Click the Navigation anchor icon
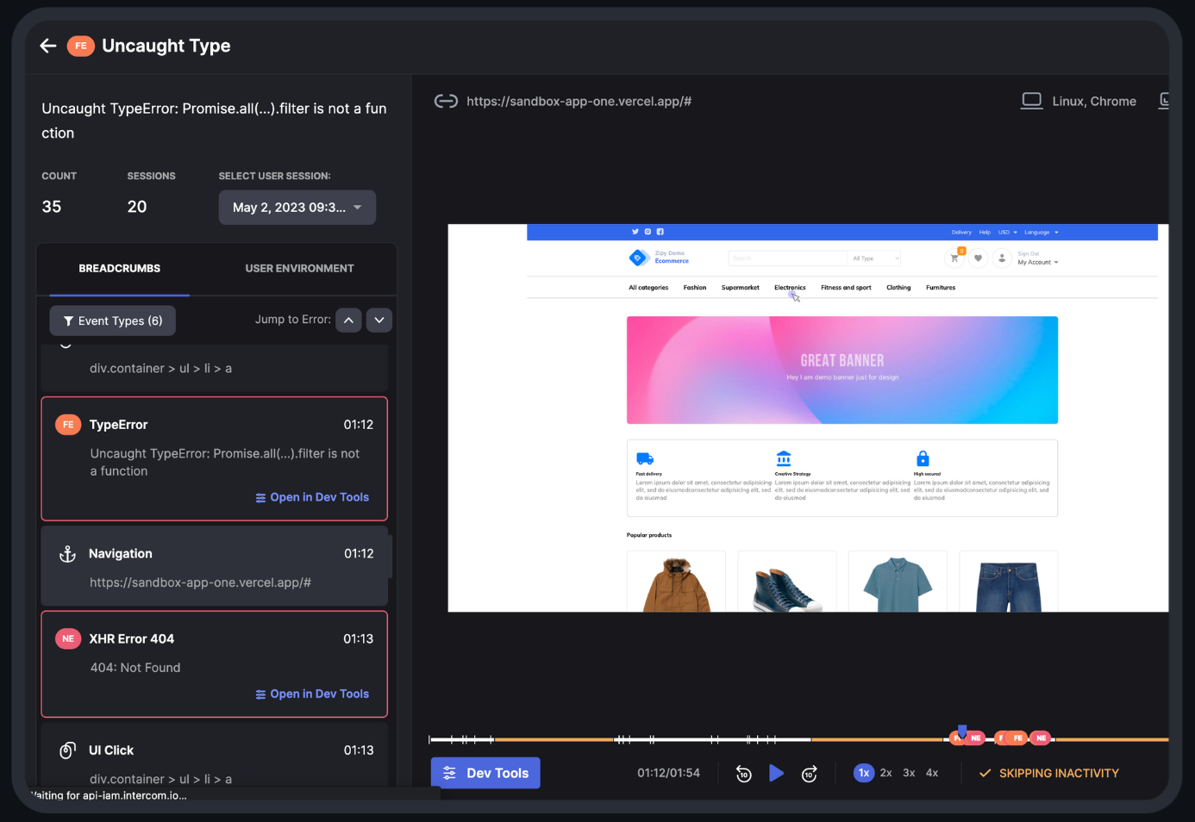1195x822 pixels. pyautogui.click(x=67, y=554)
